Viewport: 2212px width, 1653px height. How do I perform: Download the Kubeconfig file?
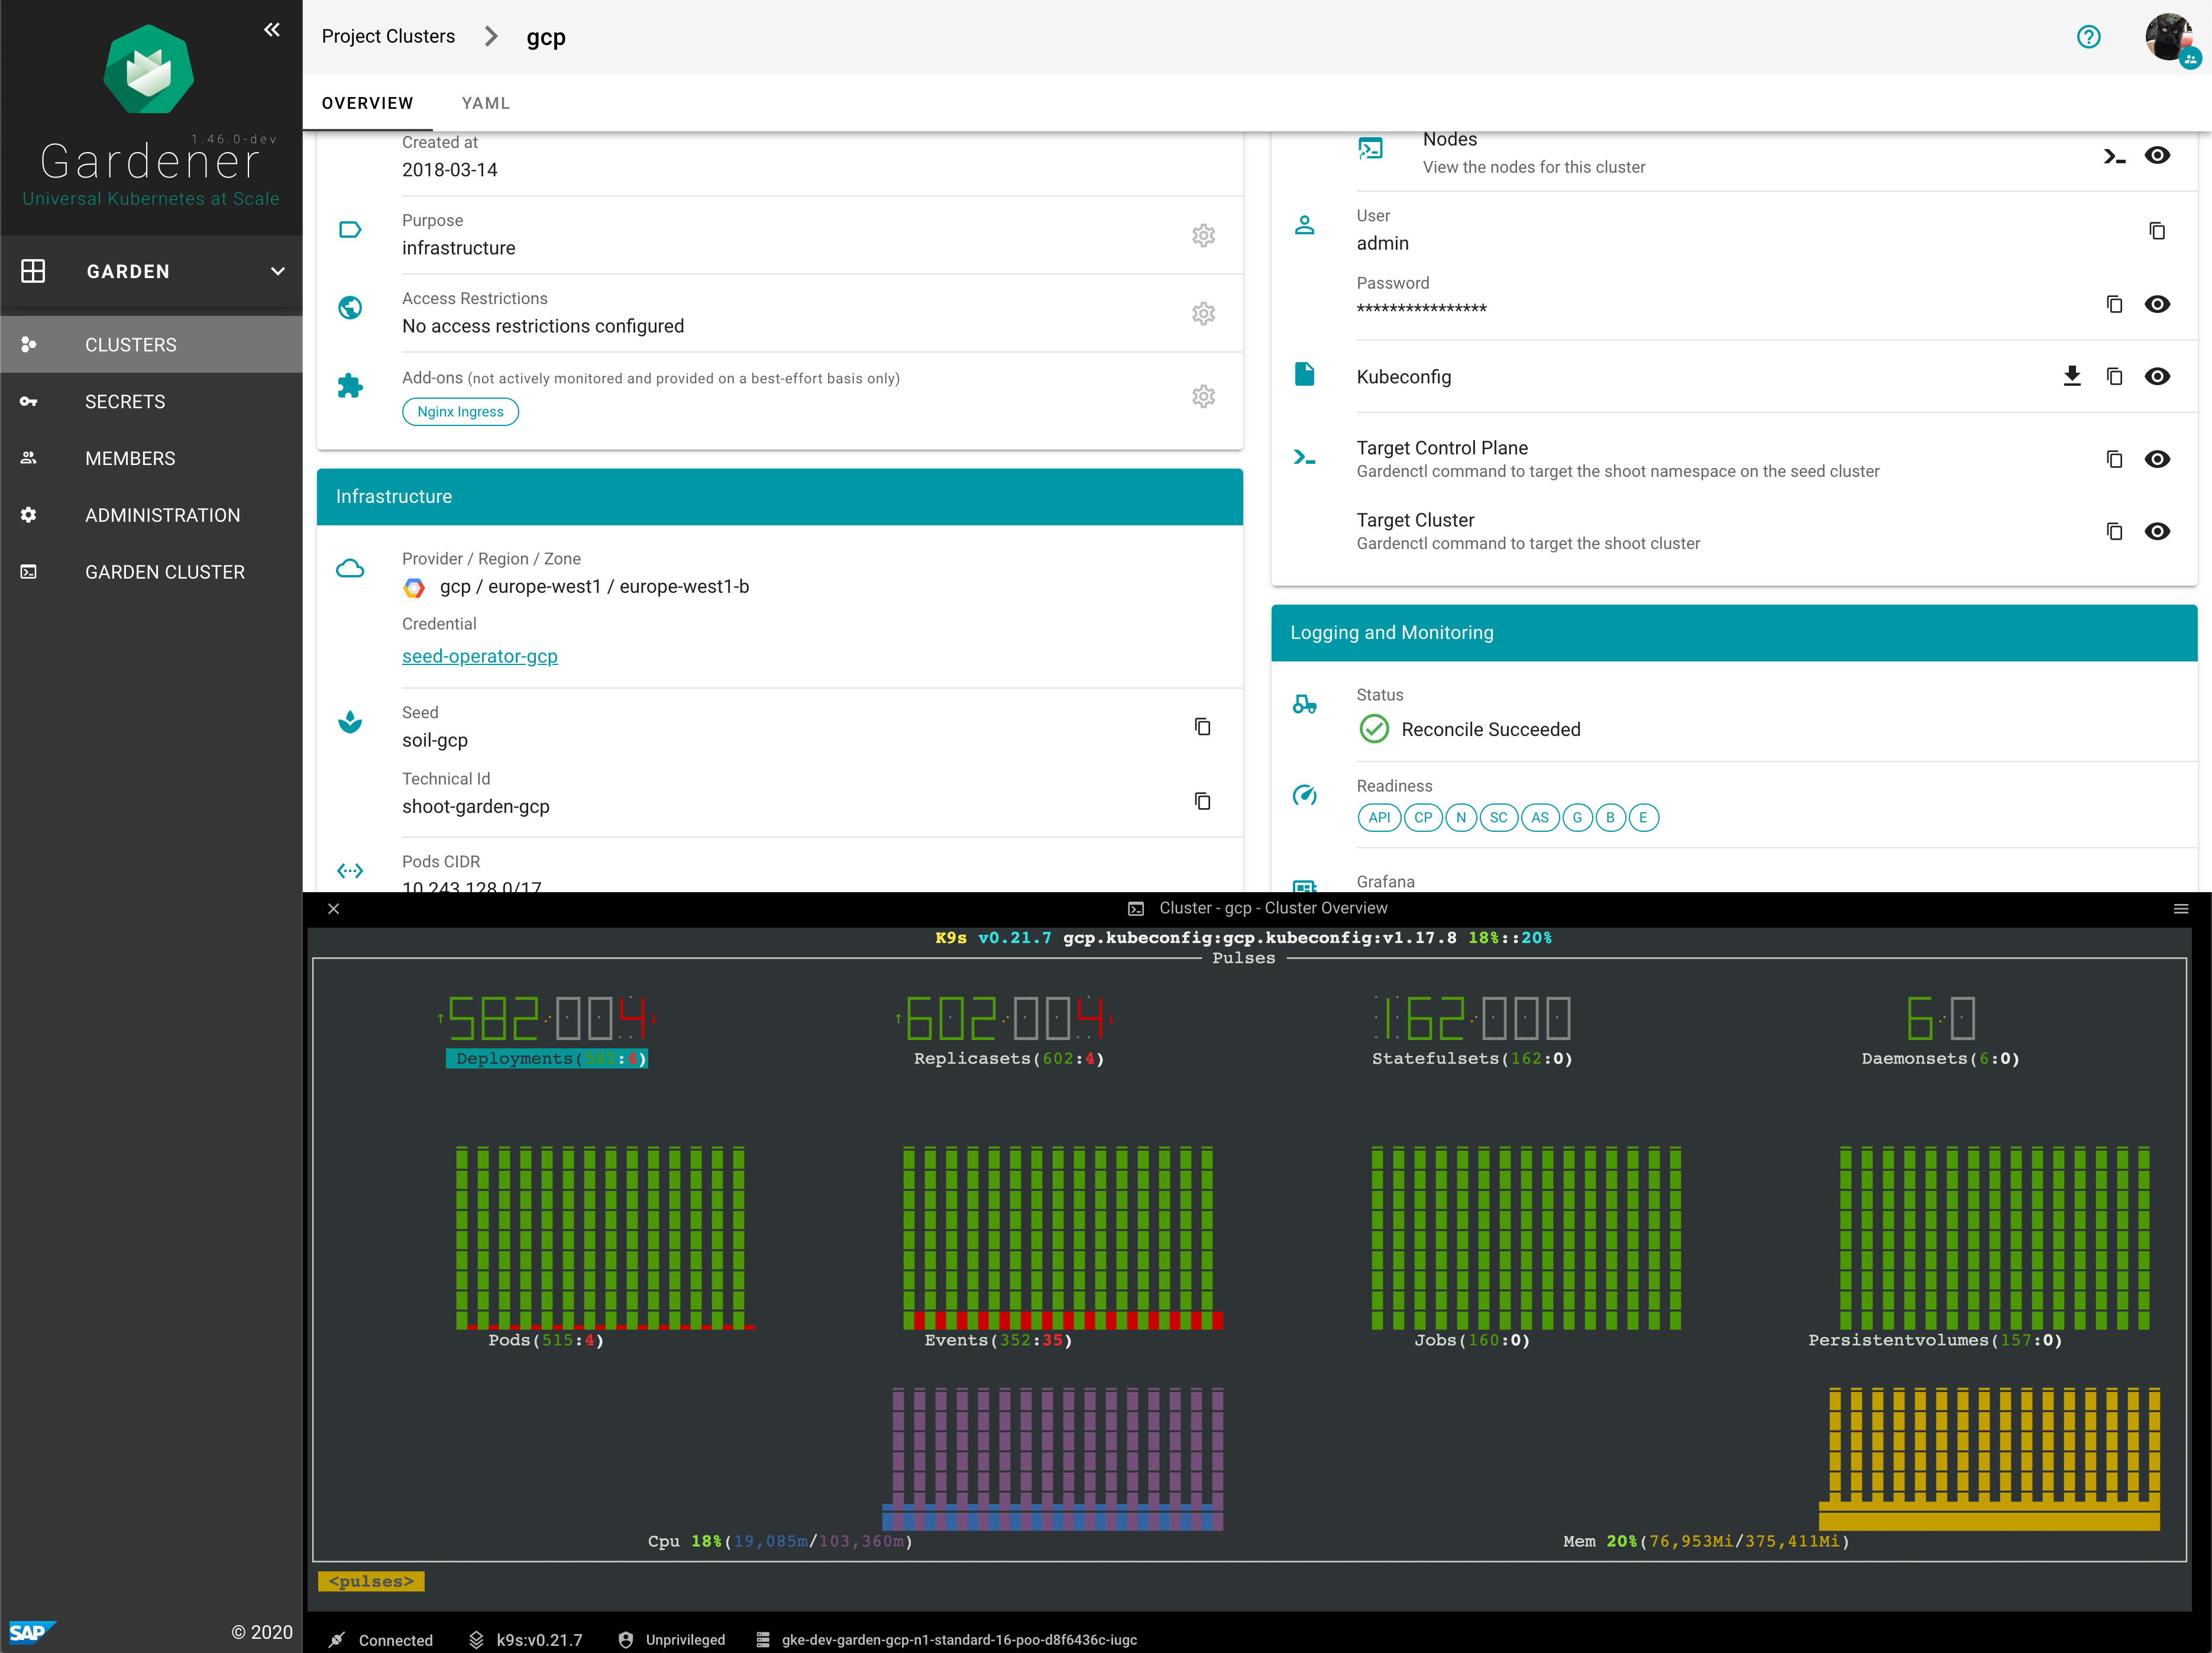pyautogui.click(x=2071, y=376)
